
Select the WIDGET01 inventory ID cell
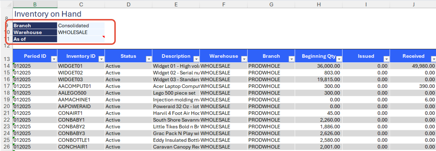[81, 66]
